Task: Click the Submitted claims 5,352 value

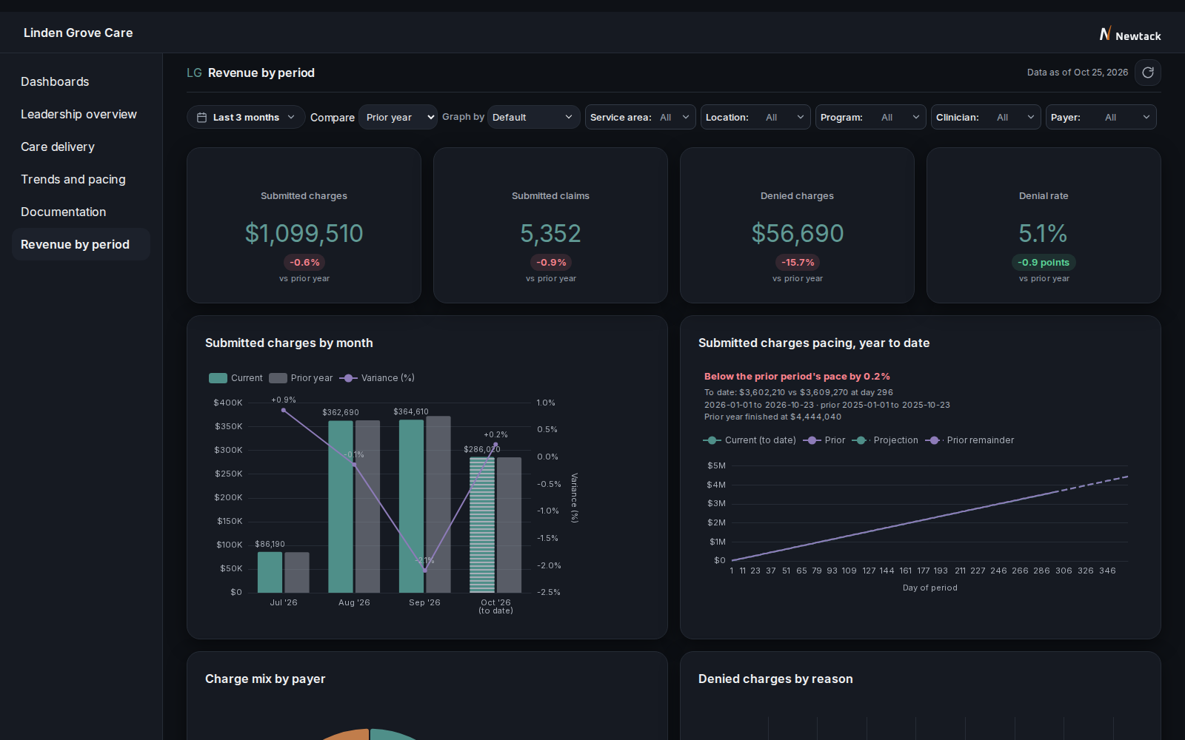Action: 550,234
